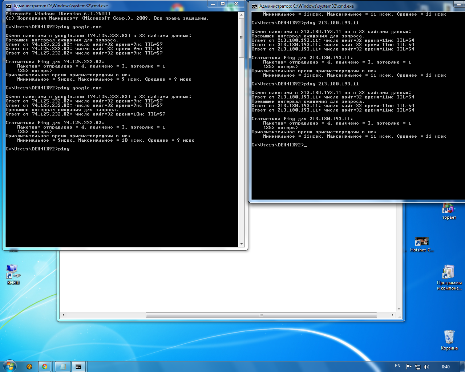Open network status icon in system tray
This screenshot has height=372, width=465.
(x=418, y=367)
